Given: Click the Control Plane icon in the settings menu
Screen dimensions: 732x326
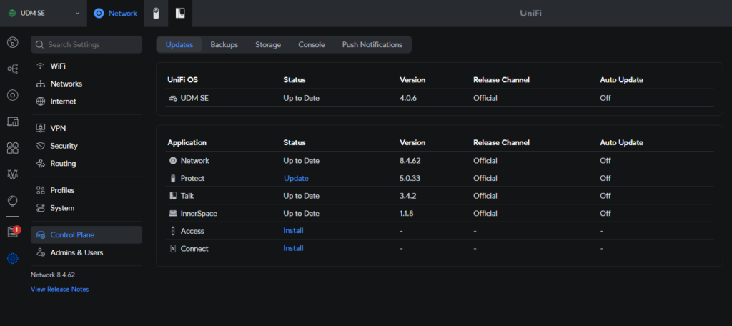Looking at the screenshot, I should (41, 235).
